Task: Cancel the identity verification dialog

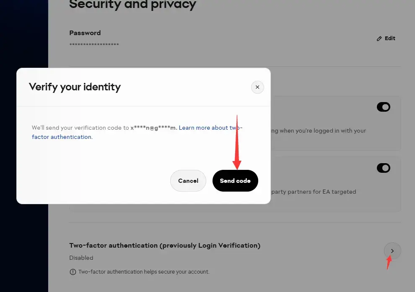Action: [188, 181]
